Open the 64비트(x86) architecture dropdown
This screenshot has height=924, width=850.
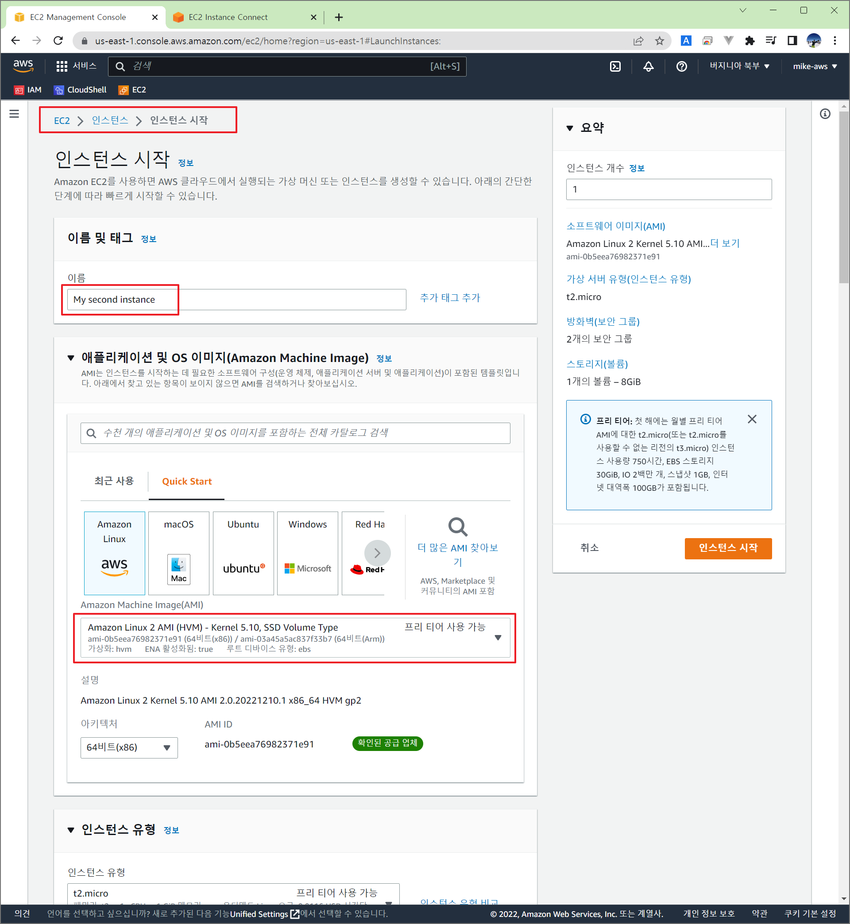129,747
